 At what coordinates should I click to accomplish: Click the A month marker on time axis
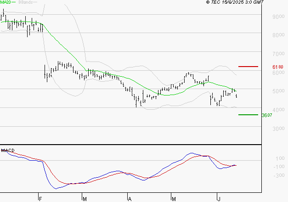pos(130,199)
